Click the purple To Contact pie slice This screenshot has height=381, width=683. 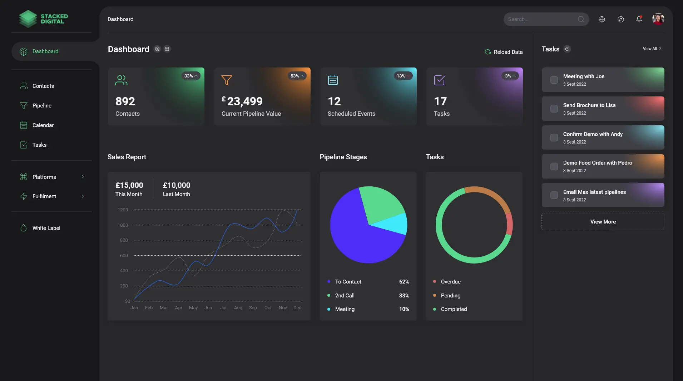357,236
